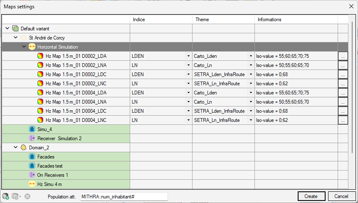Click map icon of D0004_LNA row
The width and height of the screenshot is (358, 203).
click(40, 101)
